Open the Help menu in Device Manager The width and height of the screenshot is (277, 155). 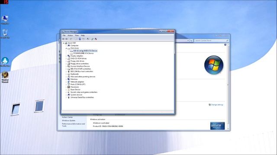click(x=83, y=35)
